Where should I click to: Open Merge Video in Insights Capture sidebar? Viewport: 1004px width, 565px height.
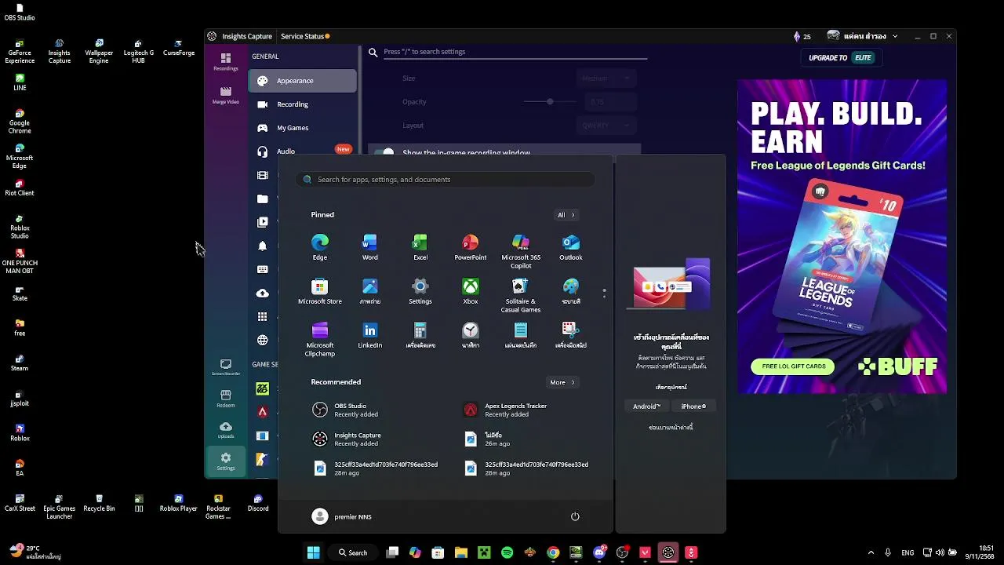click(x=226, y=95)
